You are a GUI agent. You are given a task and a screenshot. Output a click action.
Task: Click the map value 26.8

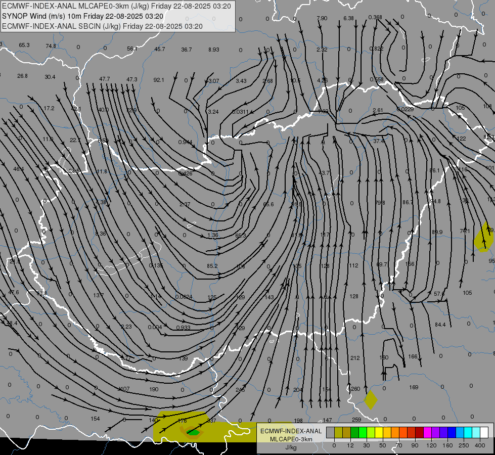point(22,76)
